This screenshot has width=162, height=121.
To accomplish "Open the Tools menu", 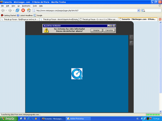I will pyautogui.click(x=35, y=6).
